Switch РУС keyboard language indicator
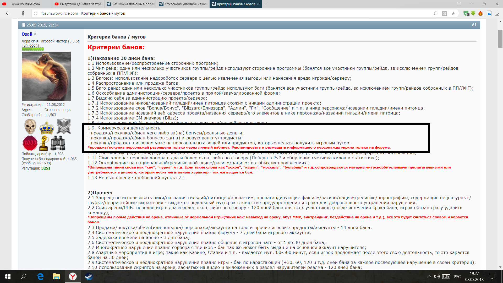The height and width of the screenshot is (283, 503). click(x=457, y=276)
